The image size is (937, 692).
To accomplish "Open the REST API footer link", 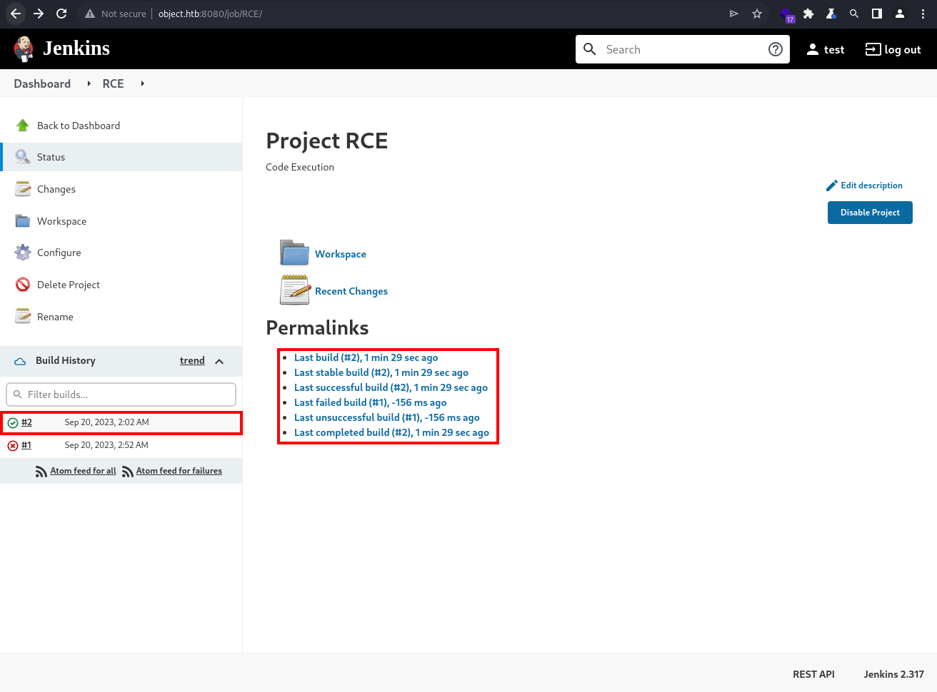I will (813, 674).
